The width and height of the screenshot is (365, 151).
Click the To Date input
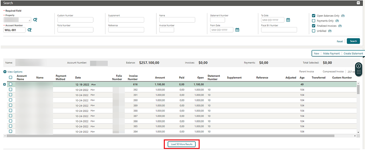[x=273, y=20]
